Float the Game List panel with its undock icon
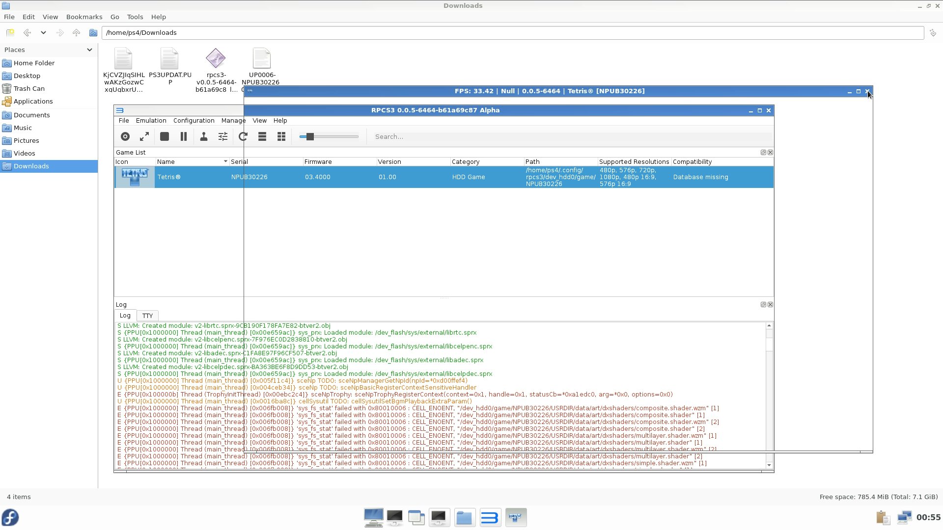Screen dimensions: 943x530 pos(763,153)
